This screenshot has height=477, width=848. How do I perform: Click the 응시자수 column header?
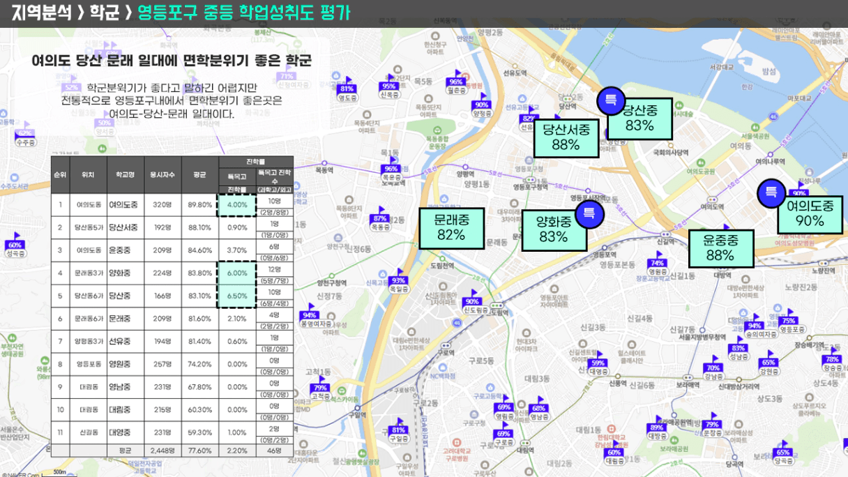(162, 175)
